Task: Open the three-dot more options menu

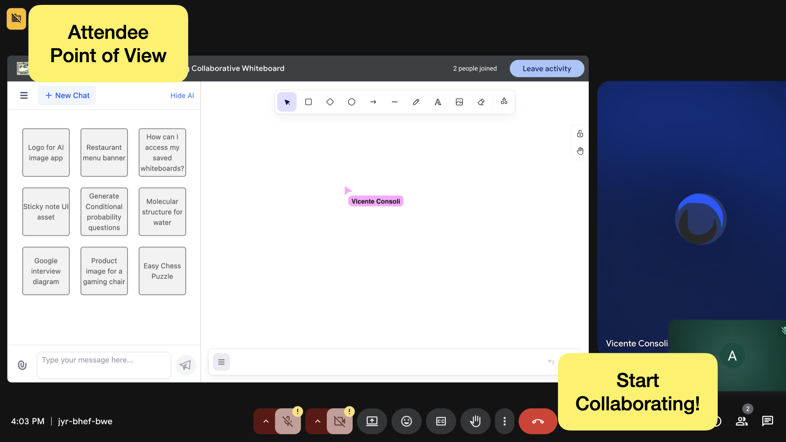Action: [505, 421]
